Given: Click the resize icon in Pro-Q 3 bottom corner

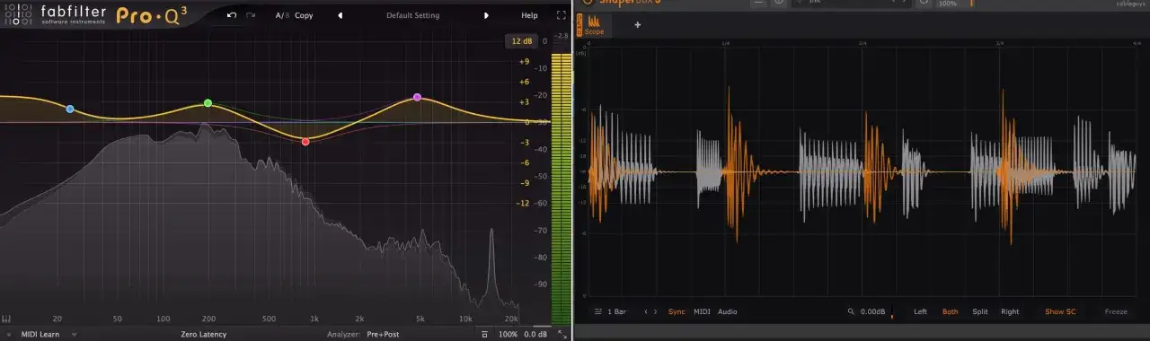Looking at the screenshot, I should pyautogui.click(x=562, y=335).
